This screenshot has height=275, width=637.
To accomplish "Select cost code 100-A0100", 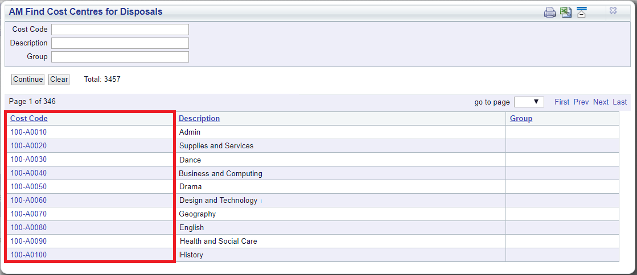I will 28,255.
